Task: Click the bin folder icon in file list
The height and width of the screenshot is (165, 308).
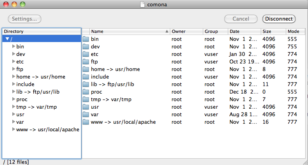Action: (x=86, y=39)
